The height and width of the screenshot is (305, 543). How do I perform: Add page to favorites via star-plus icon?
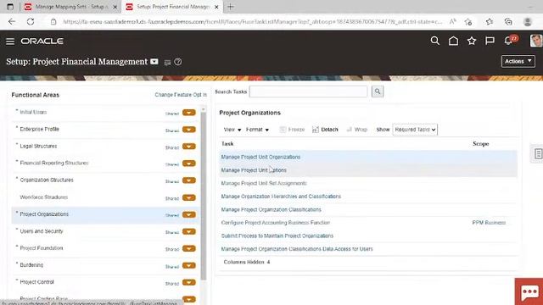[x=468, y=22]
